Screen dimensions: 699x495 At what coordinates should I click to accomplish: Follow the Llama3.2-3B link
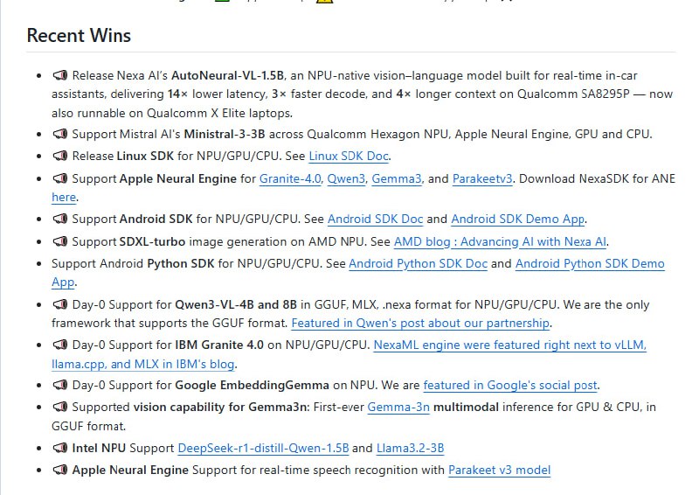point(410,448)
